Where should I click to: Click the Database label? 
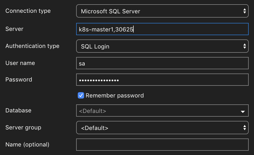tap(18, 111)
